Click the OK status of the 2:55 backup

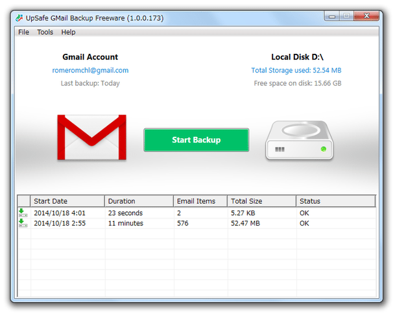[304, 223]
